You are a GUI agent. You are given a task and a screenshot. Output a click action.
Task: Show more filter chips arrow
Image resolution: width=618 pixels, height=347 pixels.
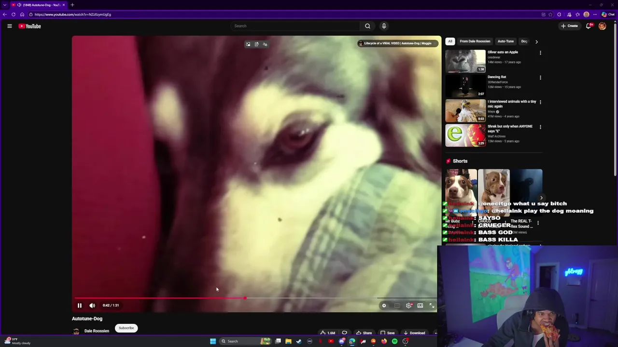pos(536,42)
